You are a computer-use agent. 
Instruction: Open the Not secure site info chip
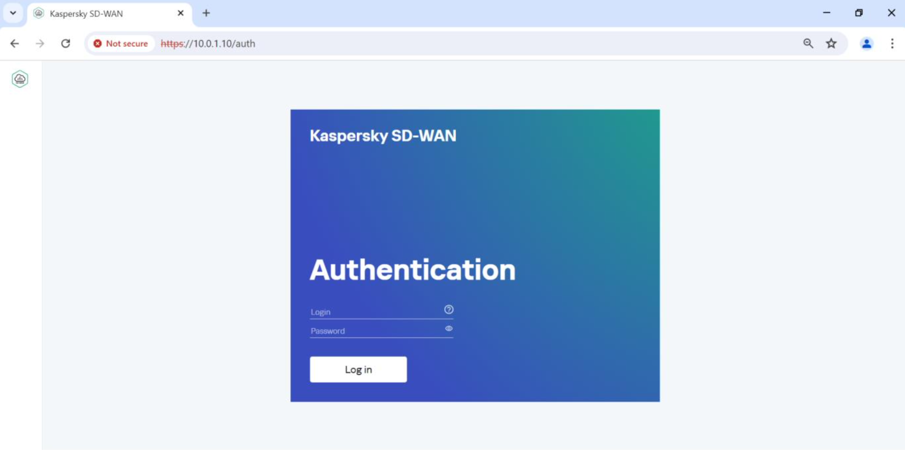coord(121,43)
